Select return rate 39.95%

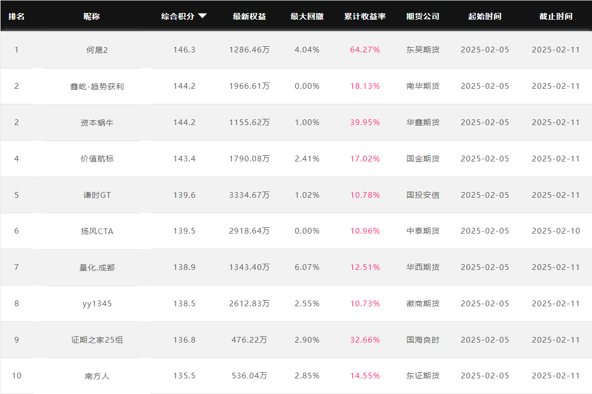click(365, 123)
